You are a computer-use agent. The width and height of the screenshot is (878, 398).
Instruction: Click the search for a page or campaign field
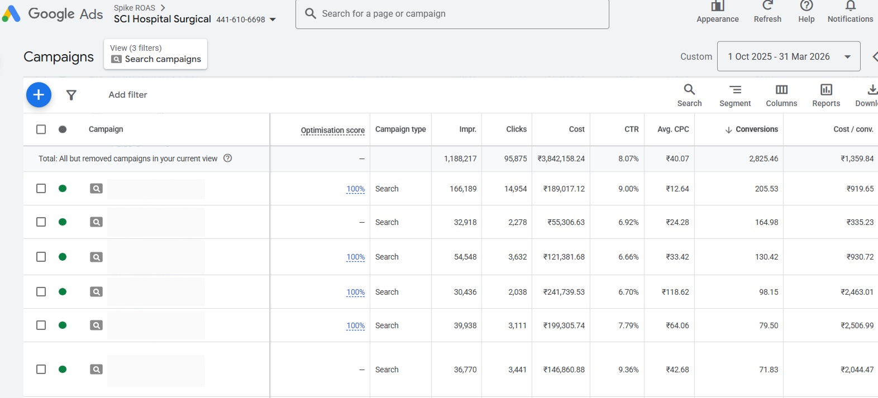[x=452, y=14]
